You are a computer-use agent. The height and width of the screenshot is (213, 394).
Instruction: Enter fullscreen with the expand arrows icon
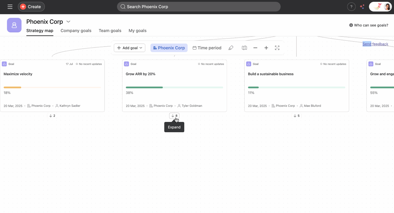click(277, 48)
